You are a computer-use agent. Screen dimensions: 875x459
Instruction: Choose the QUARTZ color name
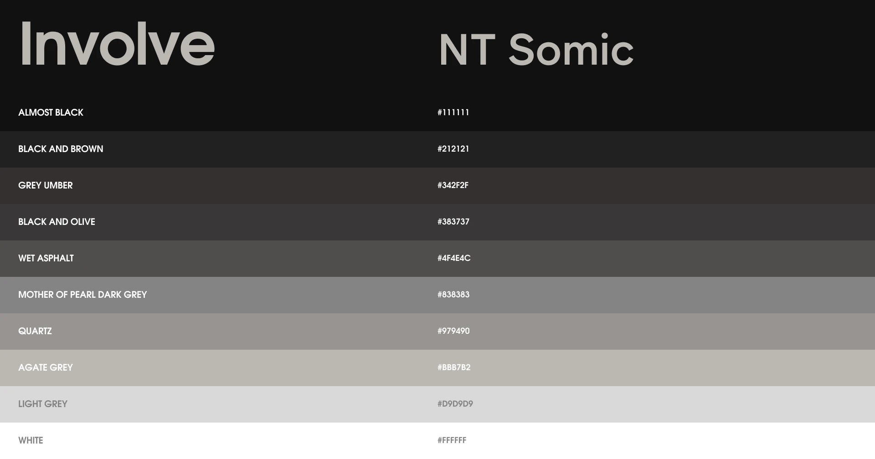[35, 331]
